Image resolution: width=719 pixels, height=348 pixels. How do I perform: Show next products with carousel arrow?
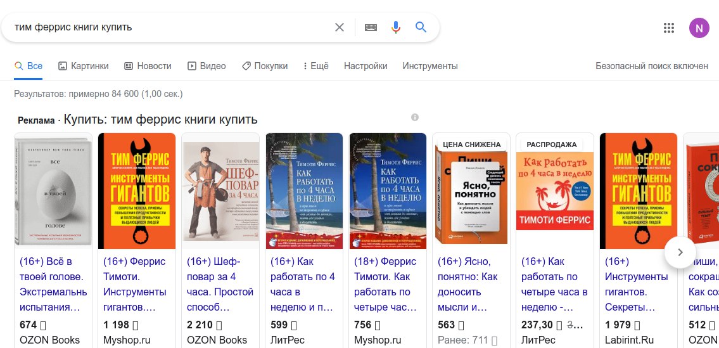click(680, 252)
